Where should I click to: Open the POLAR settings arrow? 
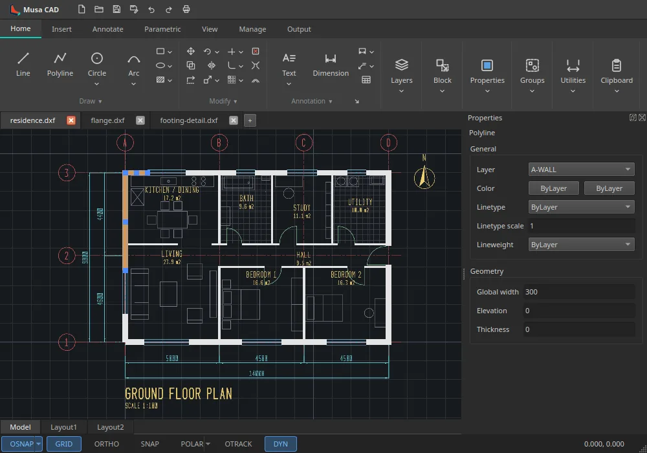[x=208, y=444]
